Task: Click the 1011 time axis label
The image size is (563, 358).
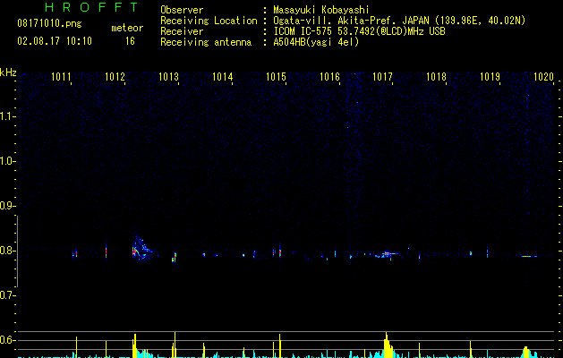Action: 61,77
